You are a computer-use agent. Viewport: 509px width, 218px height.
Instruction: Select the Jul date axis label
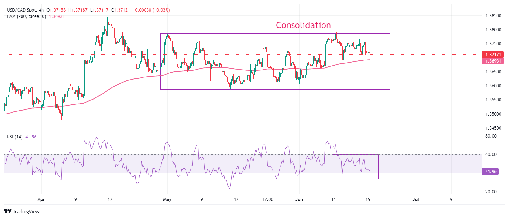pos(416,199)
